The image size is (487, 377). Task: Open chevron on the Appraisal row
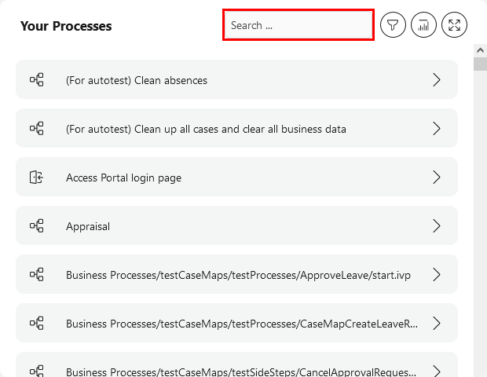coord(437,226)
